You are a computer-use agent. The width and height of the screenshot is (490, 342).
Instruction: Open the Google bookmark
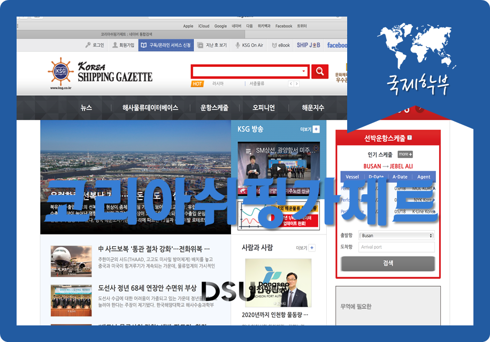220,26
